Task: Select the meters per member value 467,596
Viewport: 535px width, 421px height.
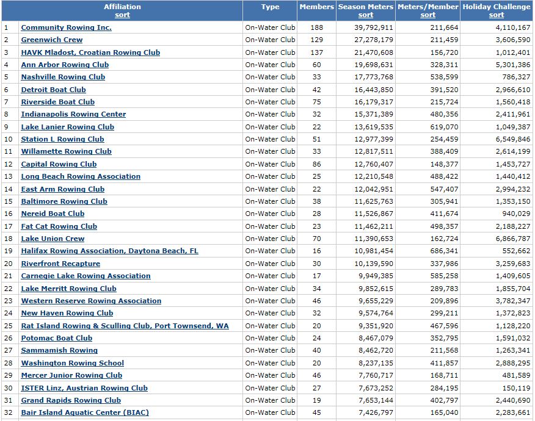Action: 444,326
